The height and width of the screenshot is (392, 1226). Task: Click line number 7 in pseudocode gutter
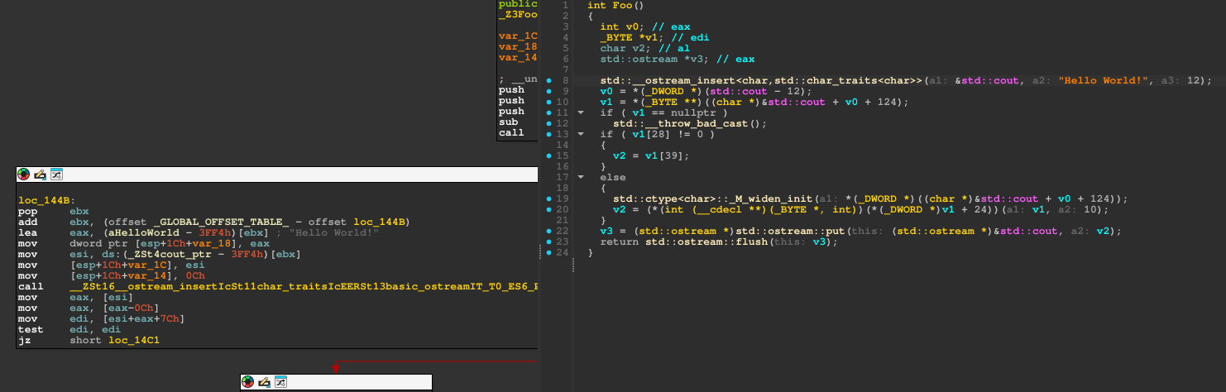566,69
